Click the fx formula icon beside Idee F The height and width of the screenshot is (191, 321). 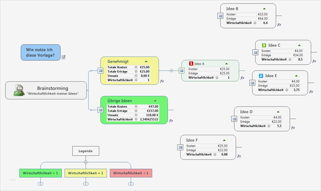(x=239, y=156)
